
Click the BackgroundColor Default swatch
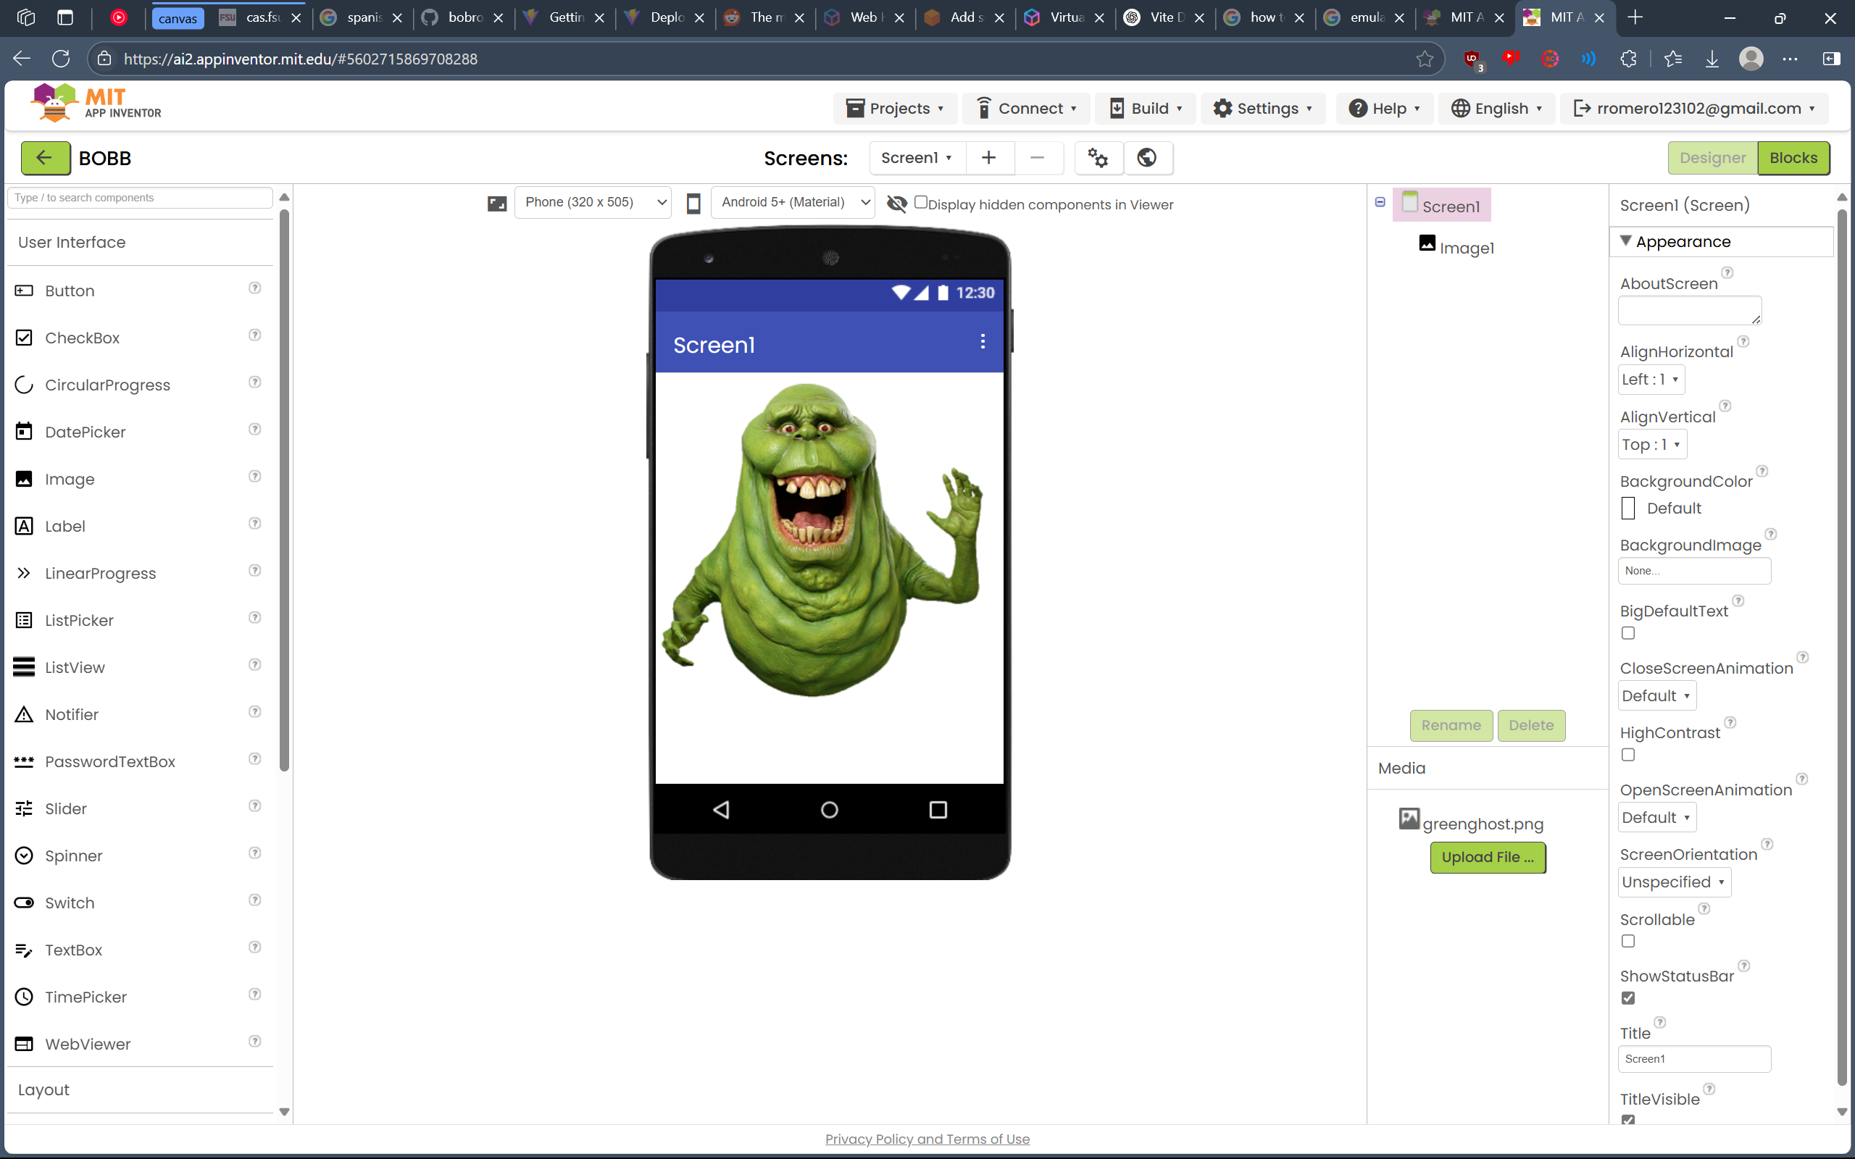(x=1628, y=509)
